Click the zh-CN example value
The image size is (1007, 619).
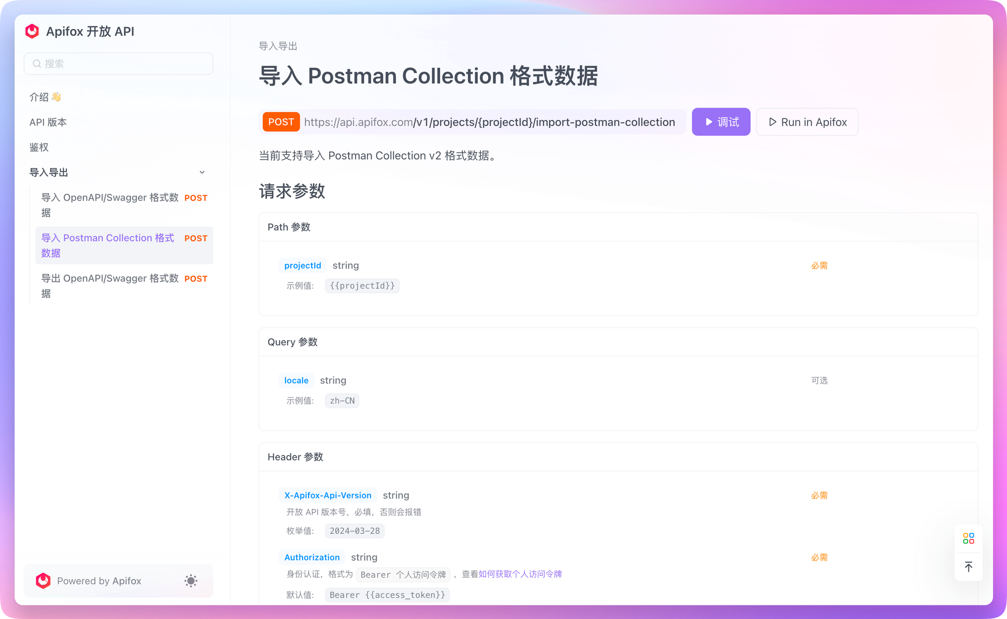pyautogui.click(x=342, y=401)
